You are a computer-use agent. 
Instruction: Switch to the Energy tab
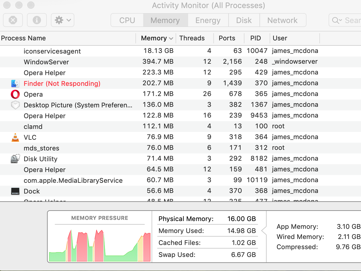pyautogui.click(x=208, y=20)
